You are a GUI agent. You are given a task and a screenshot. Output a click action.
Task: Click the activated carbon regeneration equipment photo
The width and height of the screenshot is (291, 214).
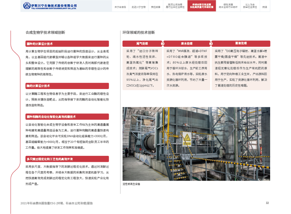pyautogui.click(x=196, y=144)
